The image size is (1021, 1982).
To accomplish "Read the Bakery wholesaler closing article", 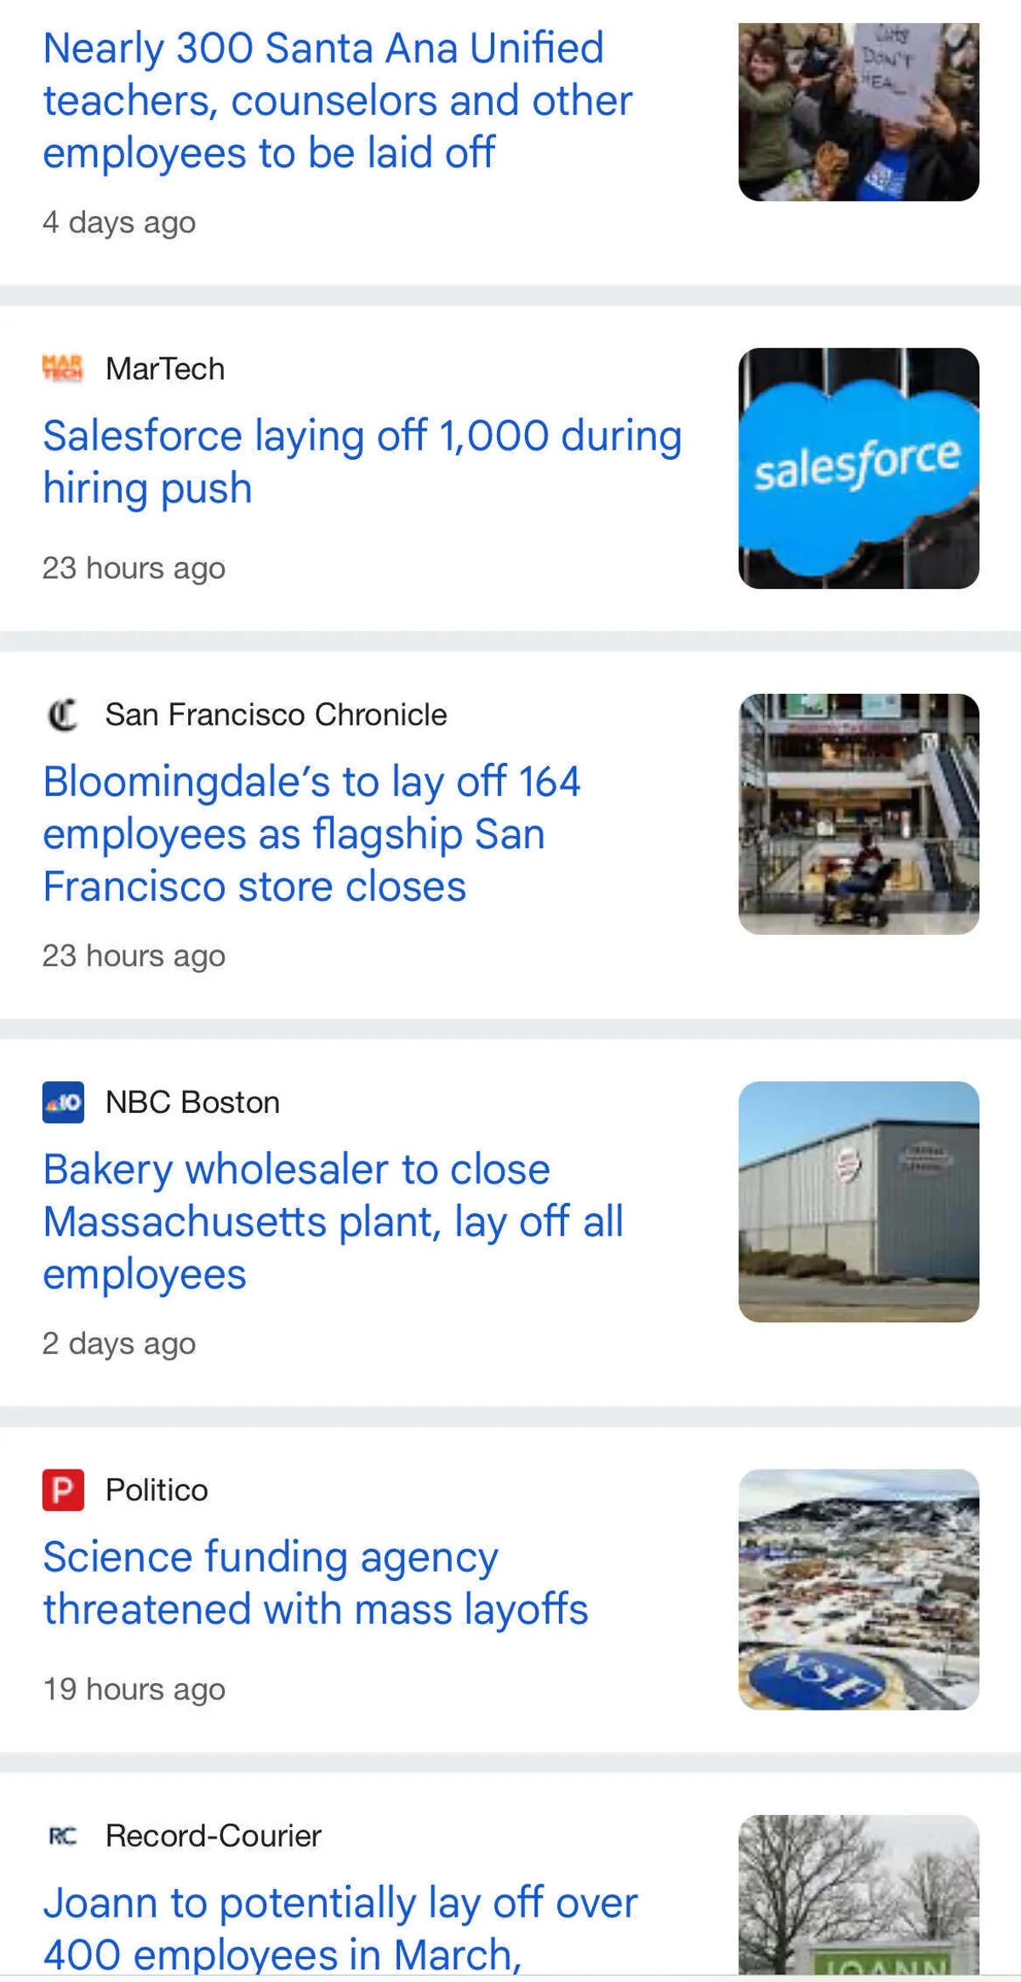I will (333, 1222).
